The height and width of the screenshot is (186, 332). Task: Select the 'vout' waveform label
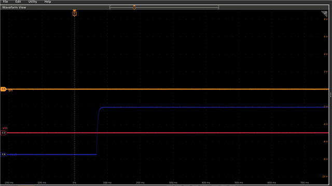13,154
